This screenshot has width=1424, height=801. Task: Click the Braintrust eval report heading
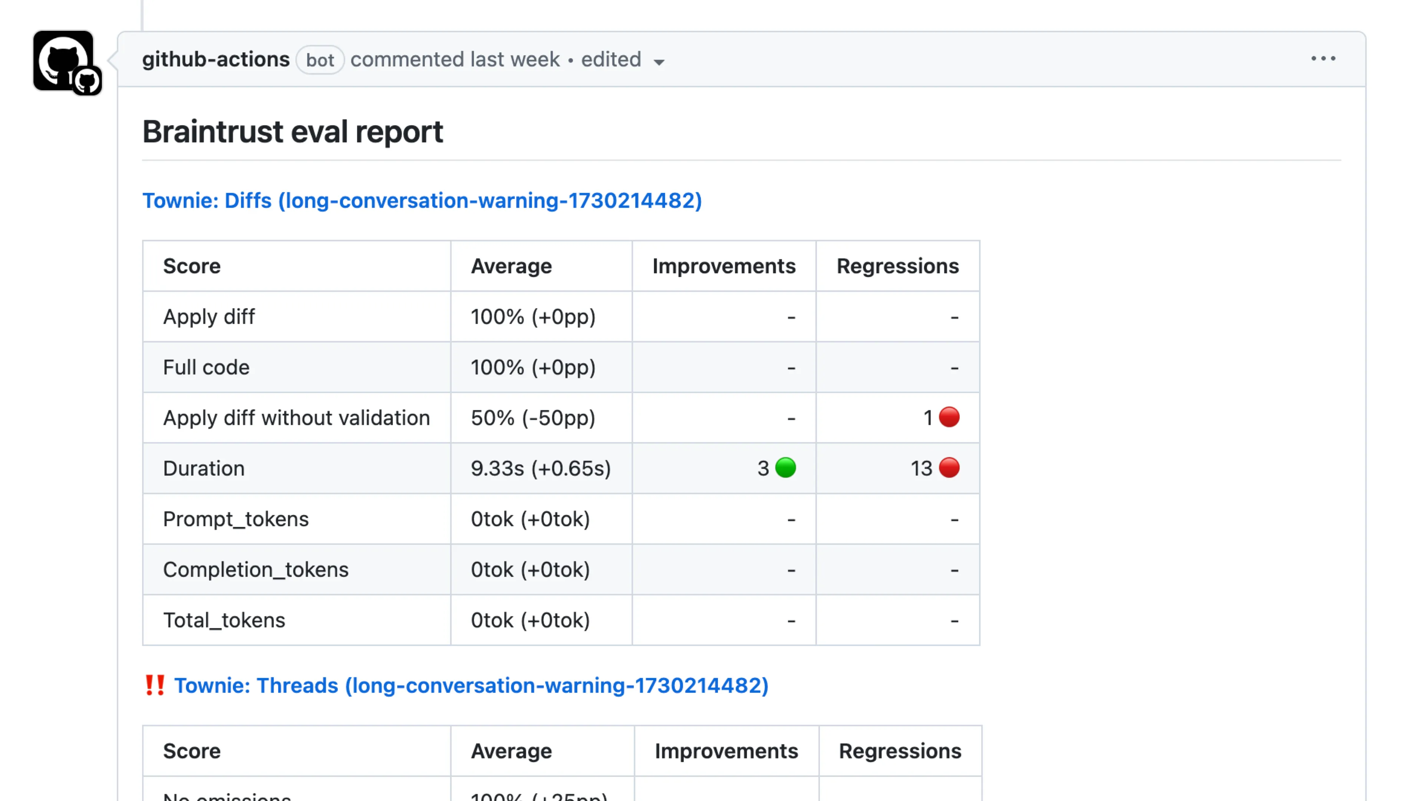293,132
